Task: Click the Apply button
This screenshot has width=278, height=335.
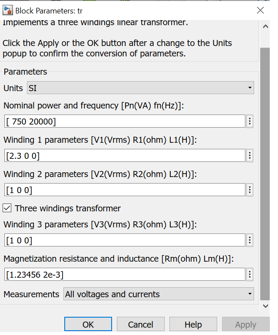Action: click(246, 324)
